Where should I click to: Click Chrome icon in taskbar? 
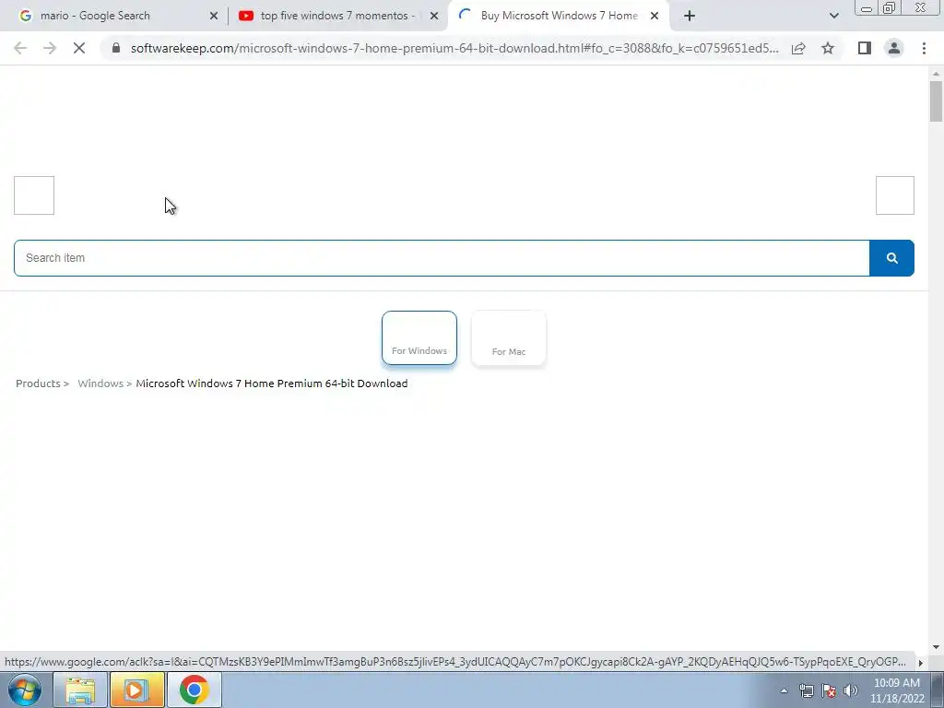click(x=194, y=690)
